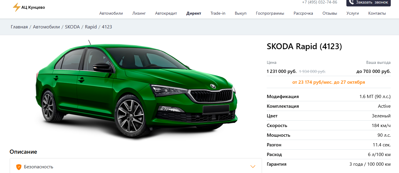Click the Цвет value Зеленый
399x173 pixels.
pos(381,116)
